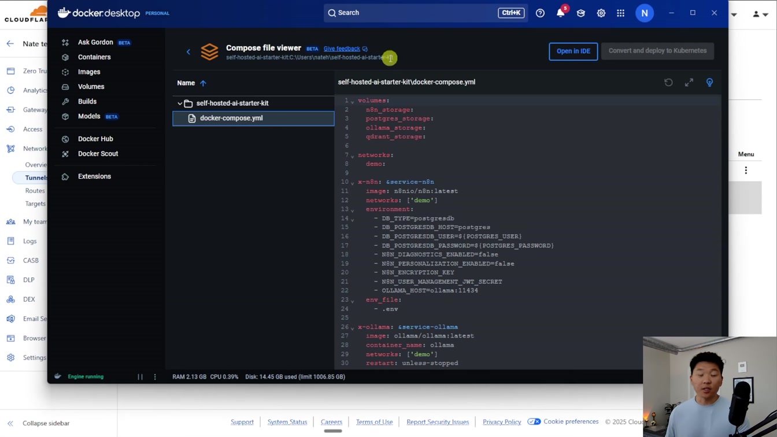Open CASB in Cloudflare sidebar

(x=31, y=261)
